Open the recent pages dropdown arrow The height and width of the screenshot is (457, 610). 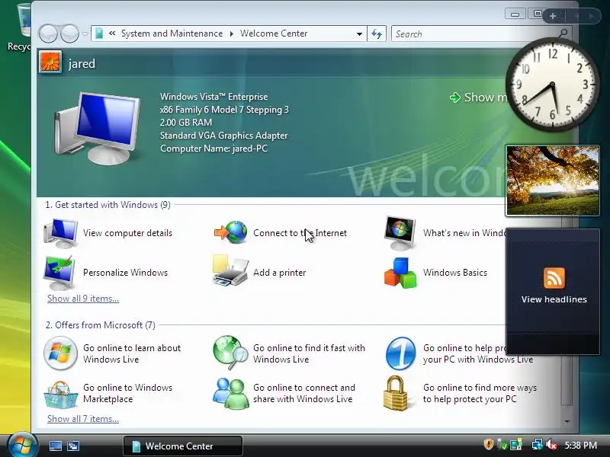coord(85,34)
